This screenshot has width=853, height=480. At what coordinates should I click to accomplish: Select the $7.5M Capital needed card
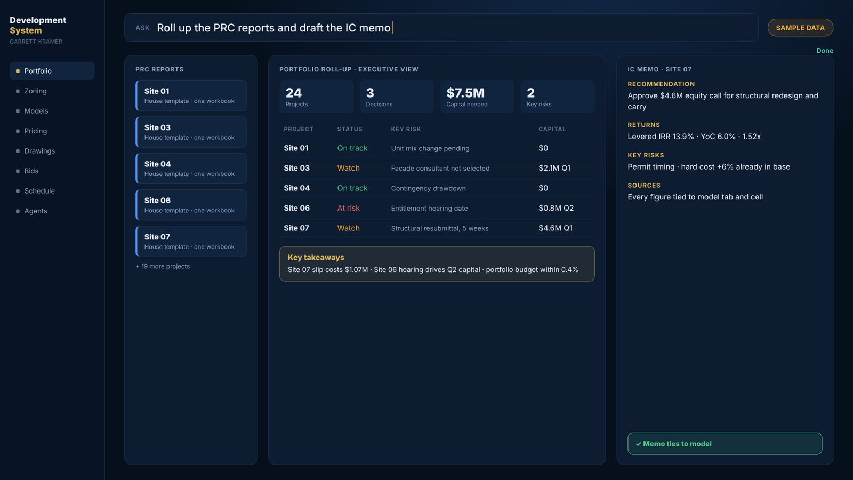click(477, 97)
